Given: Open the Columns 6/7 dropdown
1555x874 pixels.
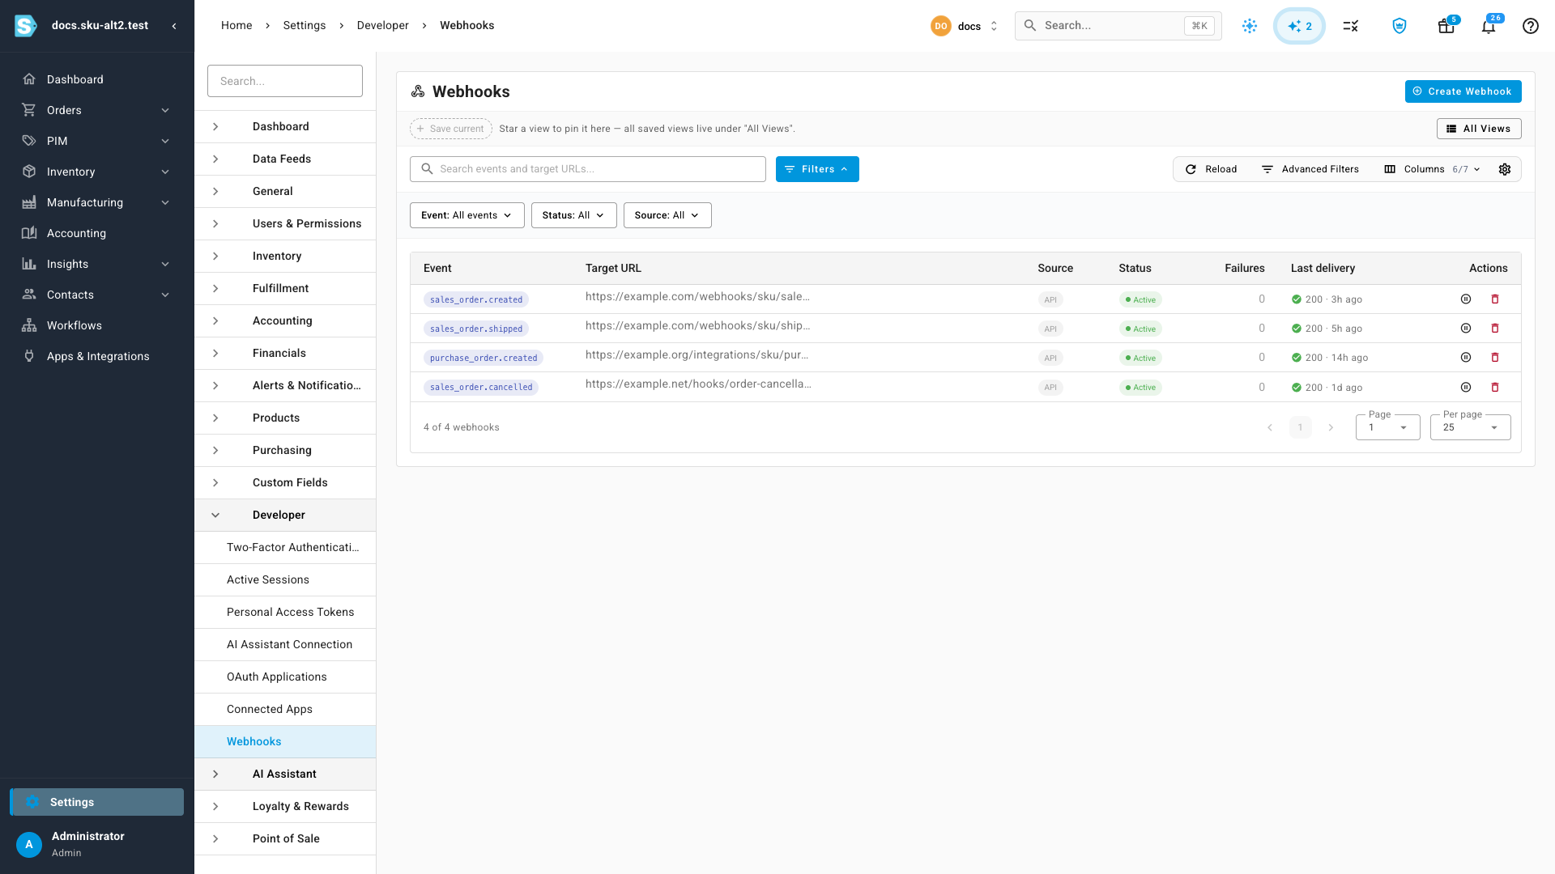Looking at the screenshot, I should click(1432, 169).
